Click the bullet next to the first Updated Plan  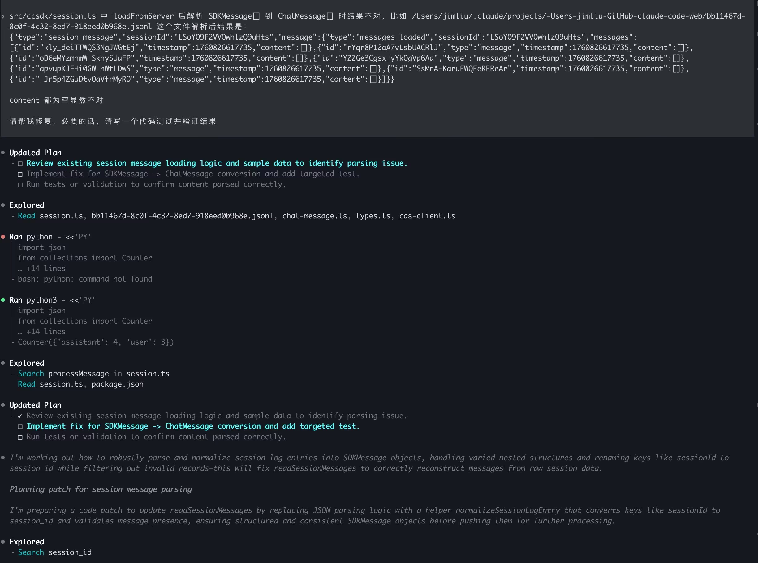coord(3,152)
